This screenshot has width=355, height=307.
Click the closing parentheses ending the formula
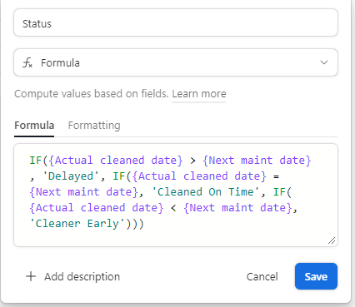click(135, 224)
